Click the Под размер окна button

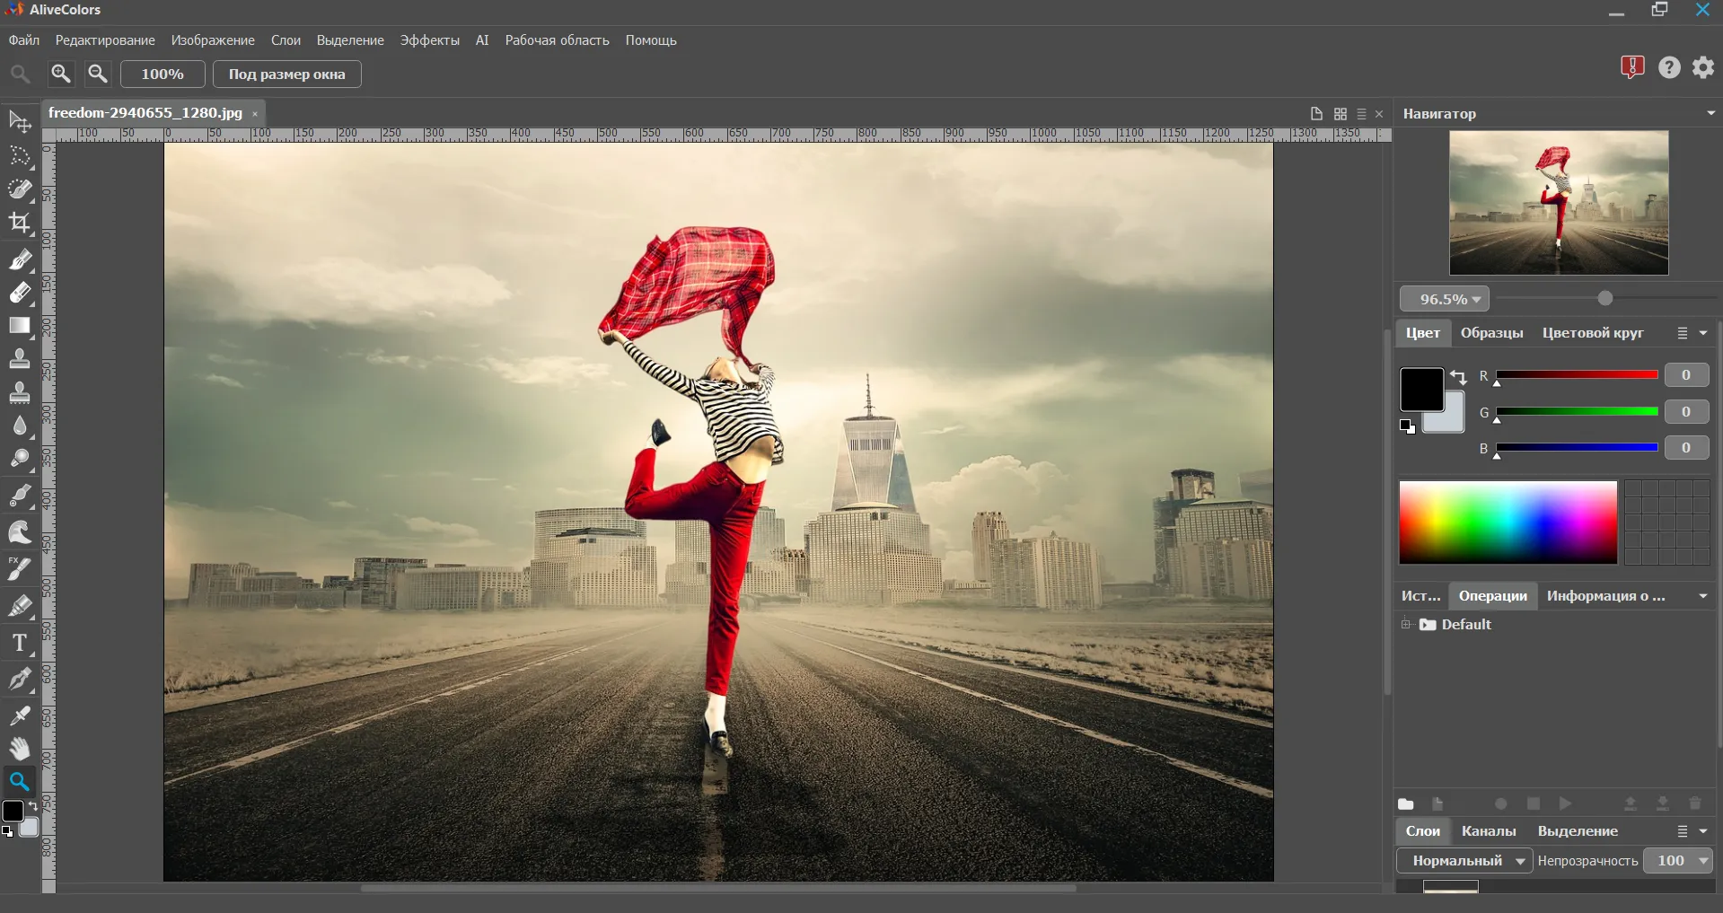(x=286, y=74)
